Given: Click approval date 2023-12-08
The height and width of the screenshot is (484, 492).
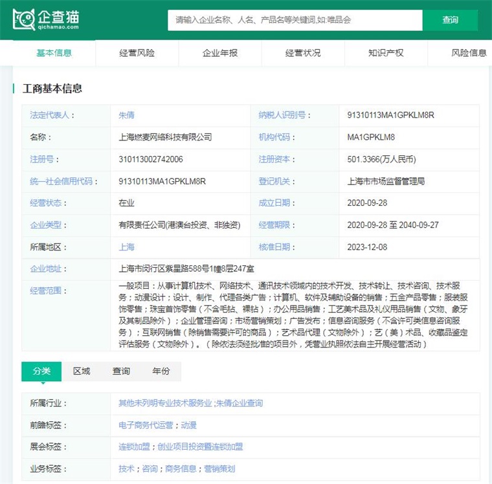Looking at the screenshot, I should [367, 247].
